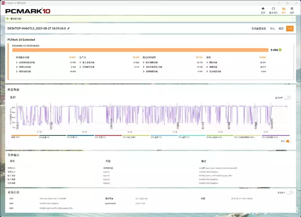Expand the video conferencing score (8 743) row
Screen dimensions: 301x217
point(17,67)
